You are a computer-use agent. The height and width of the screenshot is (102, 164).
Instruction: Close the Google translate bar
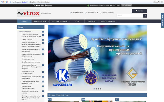[x=162, y=2]
